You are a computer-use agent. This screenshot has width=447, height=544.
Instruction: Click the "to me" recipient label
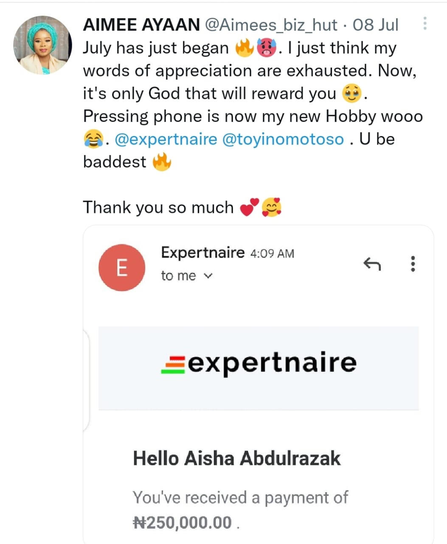178,276
